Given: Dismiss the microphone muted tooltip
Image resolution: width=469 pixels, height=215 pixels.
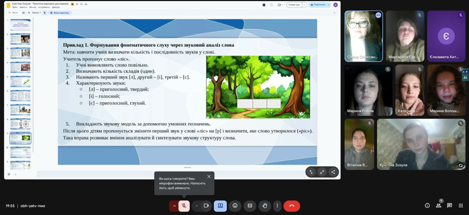Looking at the screenshot, I should [x=209, y=176].
